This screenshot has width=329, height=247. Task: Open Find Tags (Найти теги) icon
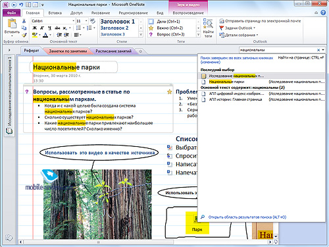pyautogui.click(x=208, y=28)
